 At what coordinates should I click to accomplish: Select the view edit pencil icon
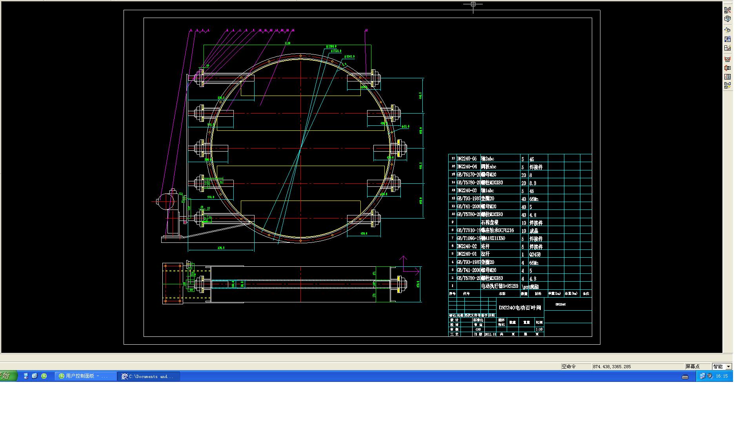(728, 48)
